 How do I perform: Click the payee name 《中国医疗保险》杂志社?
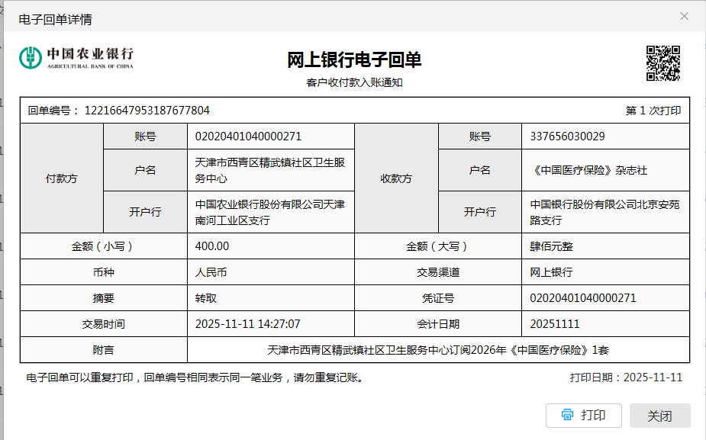coord(588,171)
